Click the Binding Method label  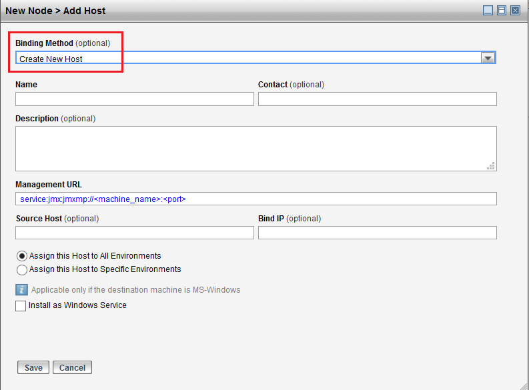44,43
